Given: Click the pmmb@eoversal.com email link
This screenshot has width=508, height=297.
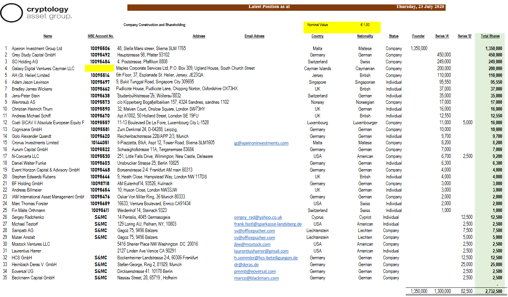Looking at the screenshot, I should 255,271.
